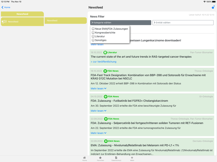This screenshot has height=162, width=217.
Task: Check the Kongressberichte filter option
Action: [x=93, y=32]
